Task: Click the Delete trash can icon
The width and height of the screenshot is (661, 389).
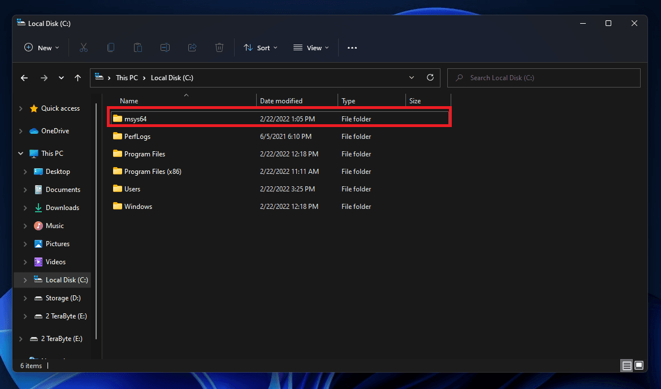Action: (x=219, y=47)
